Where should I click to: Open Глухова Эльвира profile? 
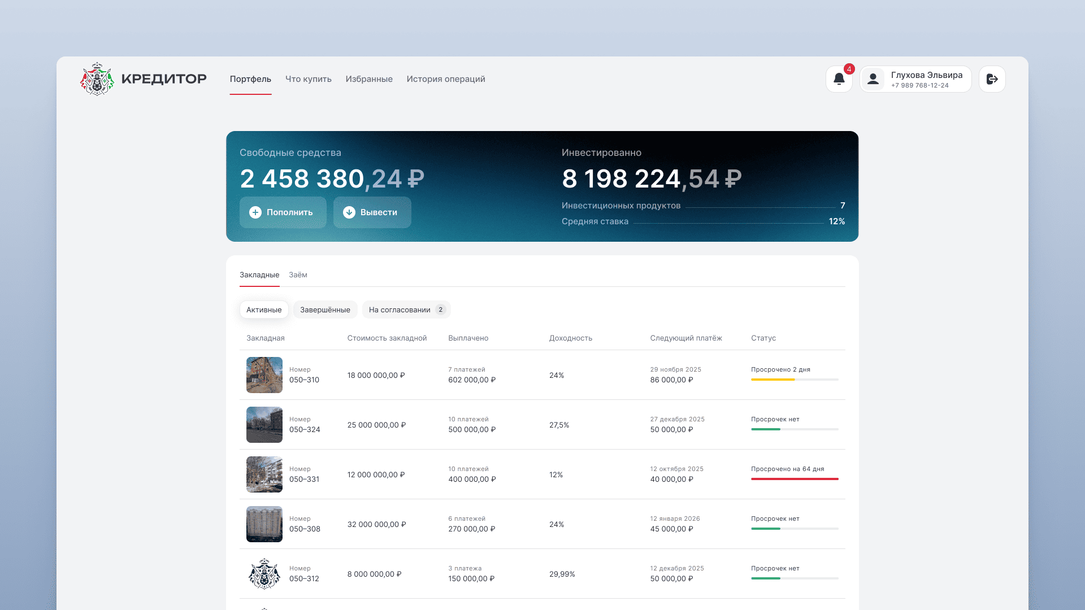(926, 79)
